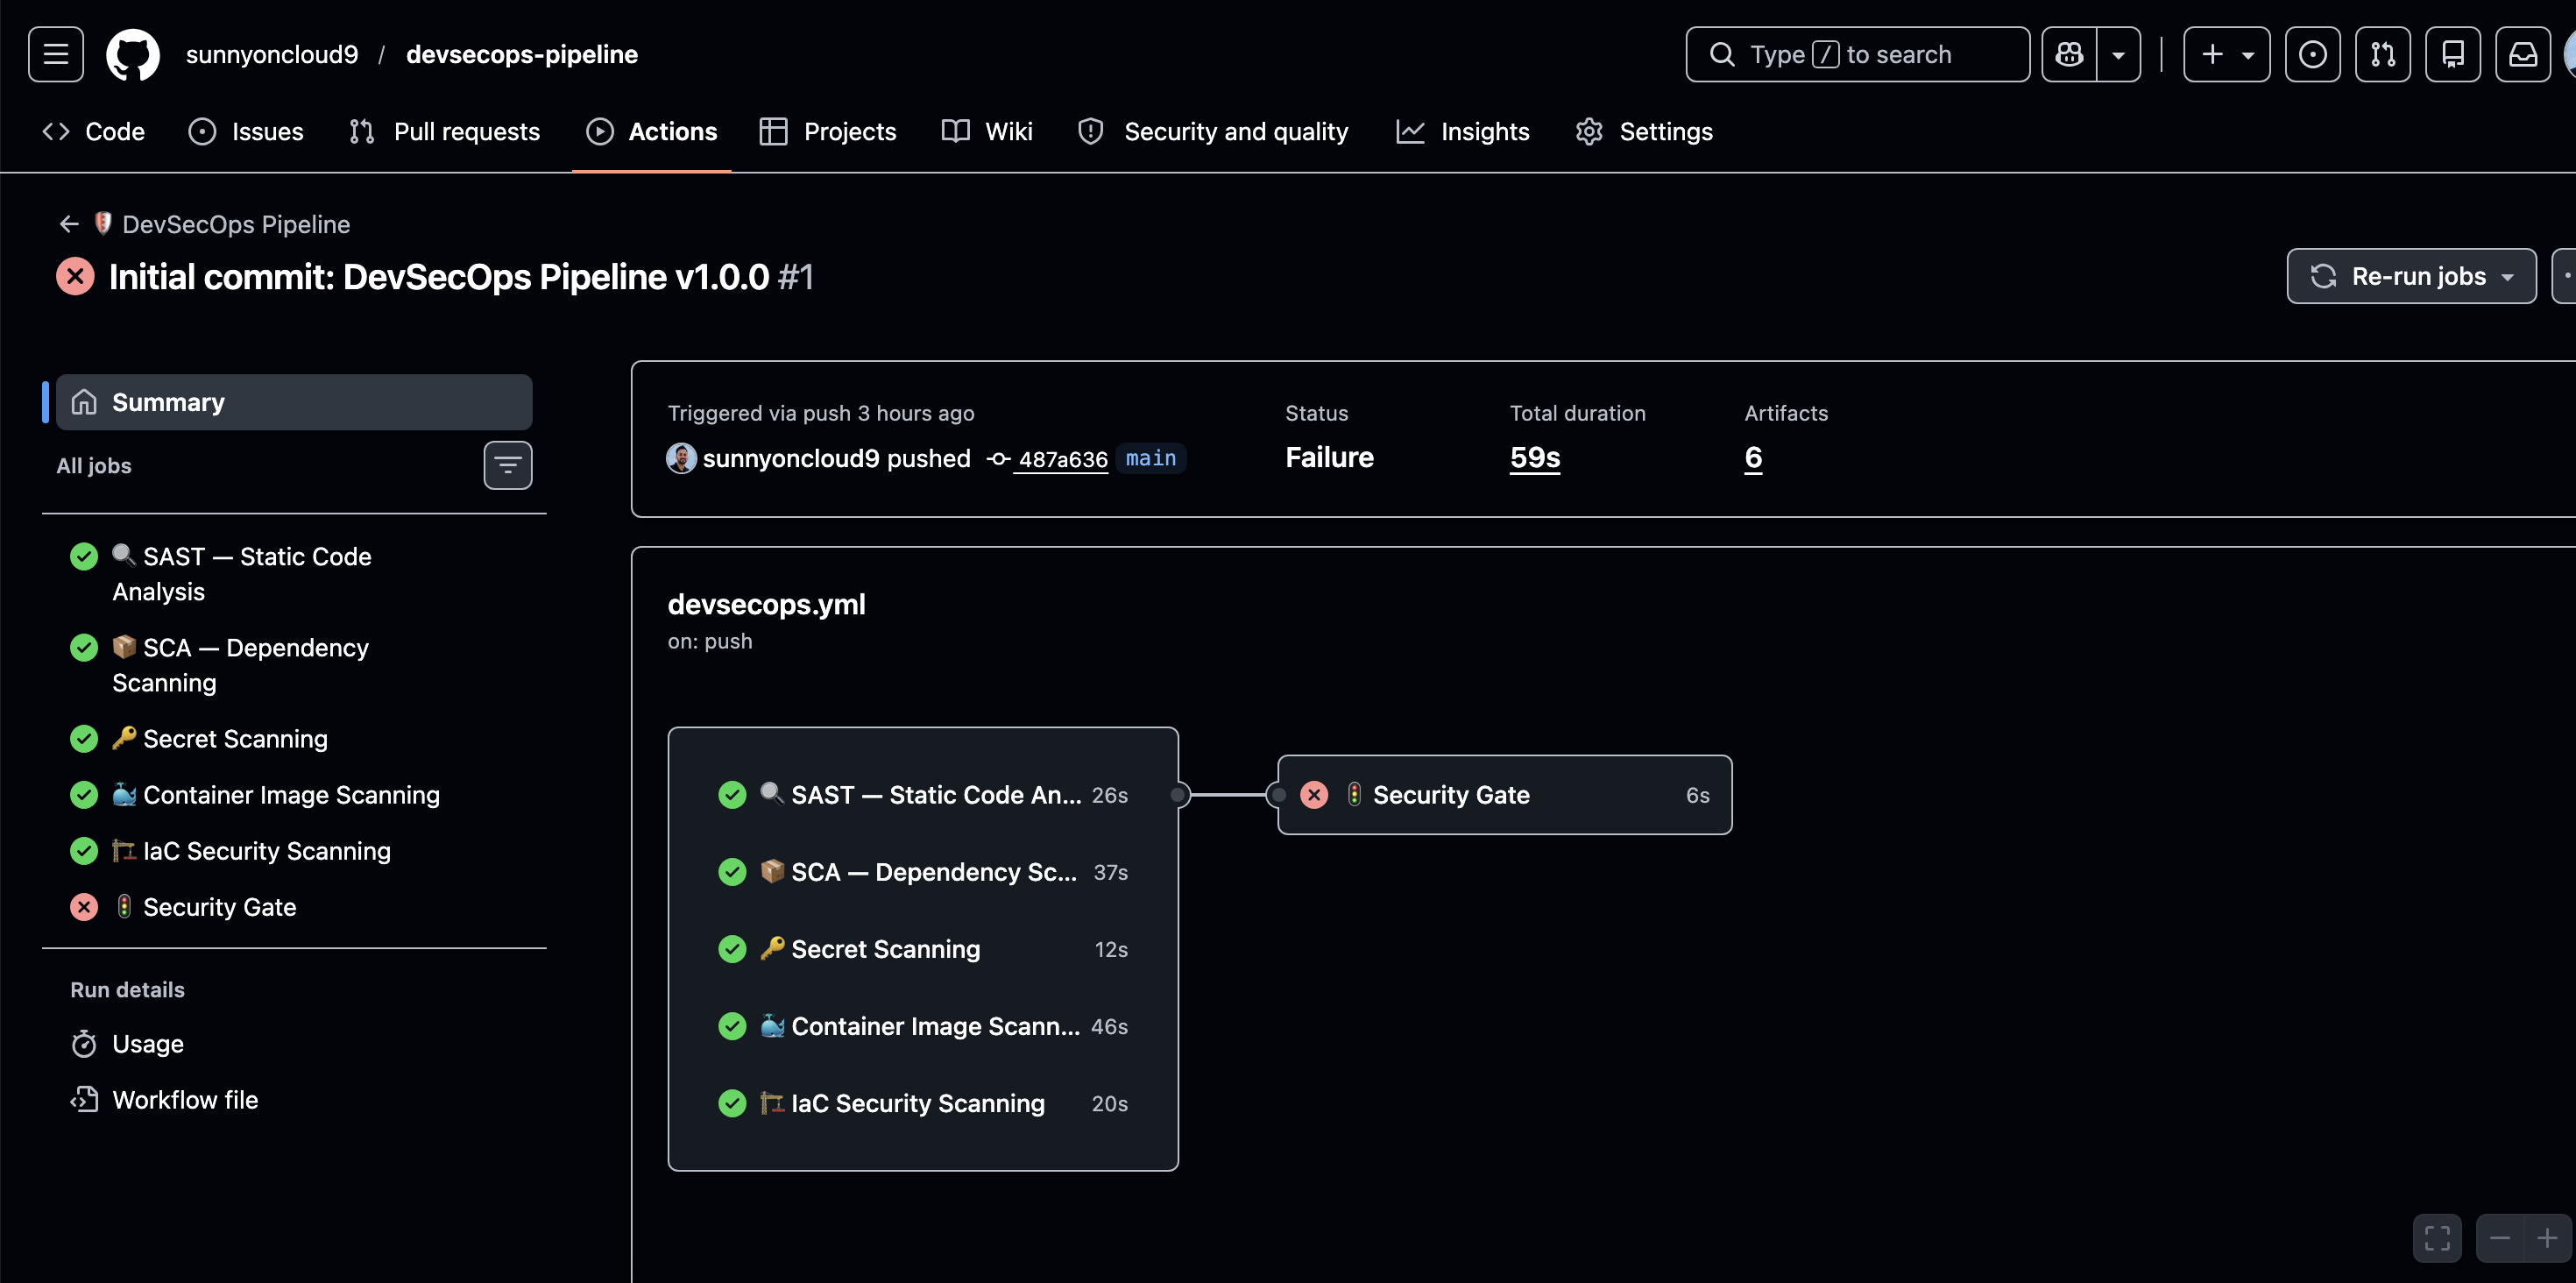This screenshot has height=1283, width=2576.
Task: Open SAST Static Code Analysis job in sidebar
Action: coord(294,574)
